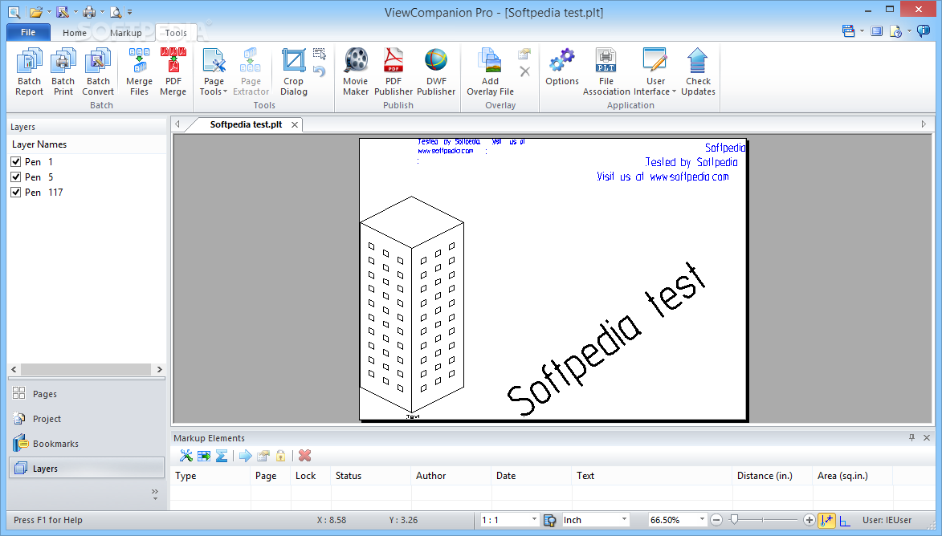Image resolution: width=942 pixels, height=536 pixels.
Task: Toggle the blue axis button in status bar
Action: click(845, 520)
